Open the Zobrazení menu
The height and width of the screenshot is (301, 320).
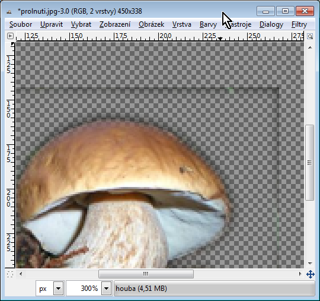point(115,24)
